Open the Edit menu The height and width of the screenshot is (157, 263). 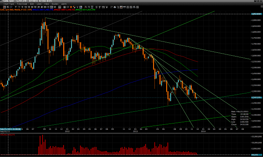(32, 4)
